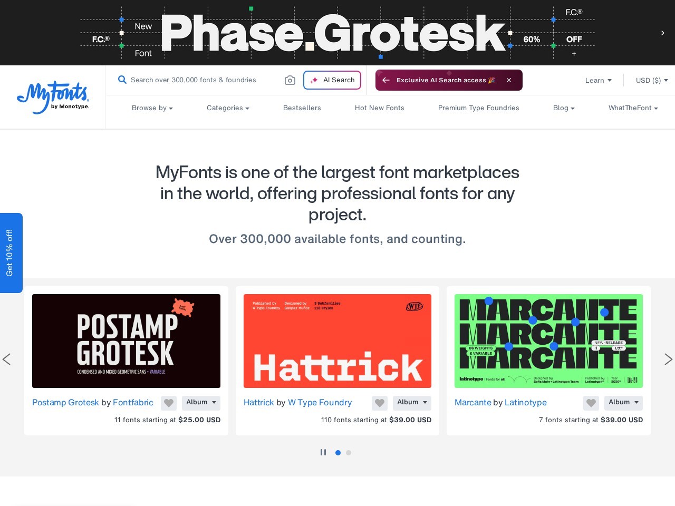The image size is (675, 506).
Task: Open Hattrick font thumbnail image
Action: pos(337,341)
